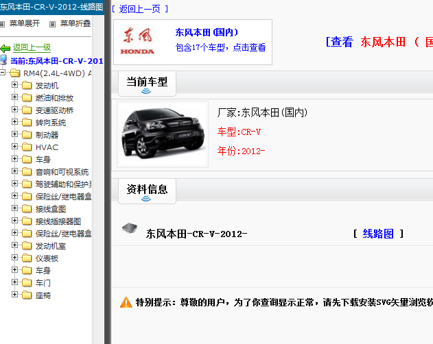
Task: Click the red text 年份:2012-
Action: pos(241,151)
